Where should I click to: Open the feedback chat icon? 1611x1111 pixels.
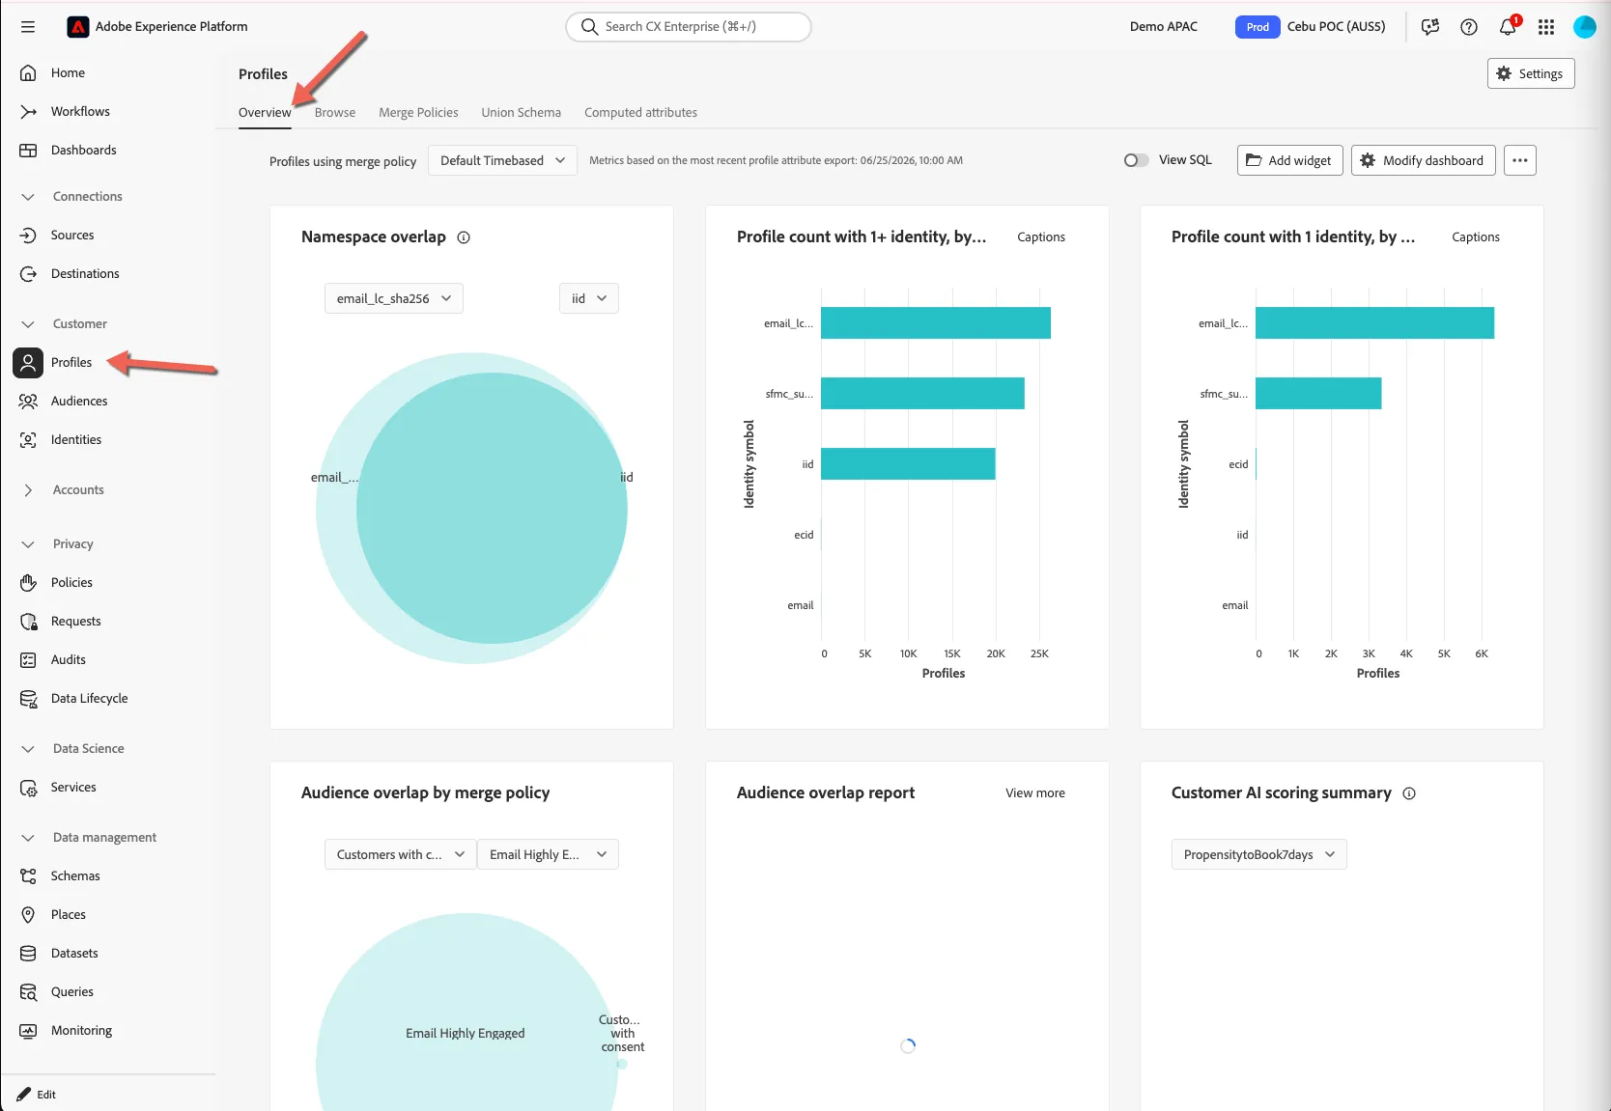[1430, 27]
